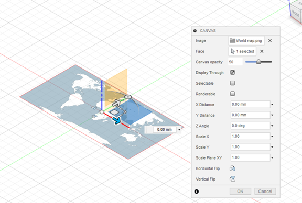Click the Y Distance input field
The height and width of the screenshot is (203, 302).
tap(251, 115)
